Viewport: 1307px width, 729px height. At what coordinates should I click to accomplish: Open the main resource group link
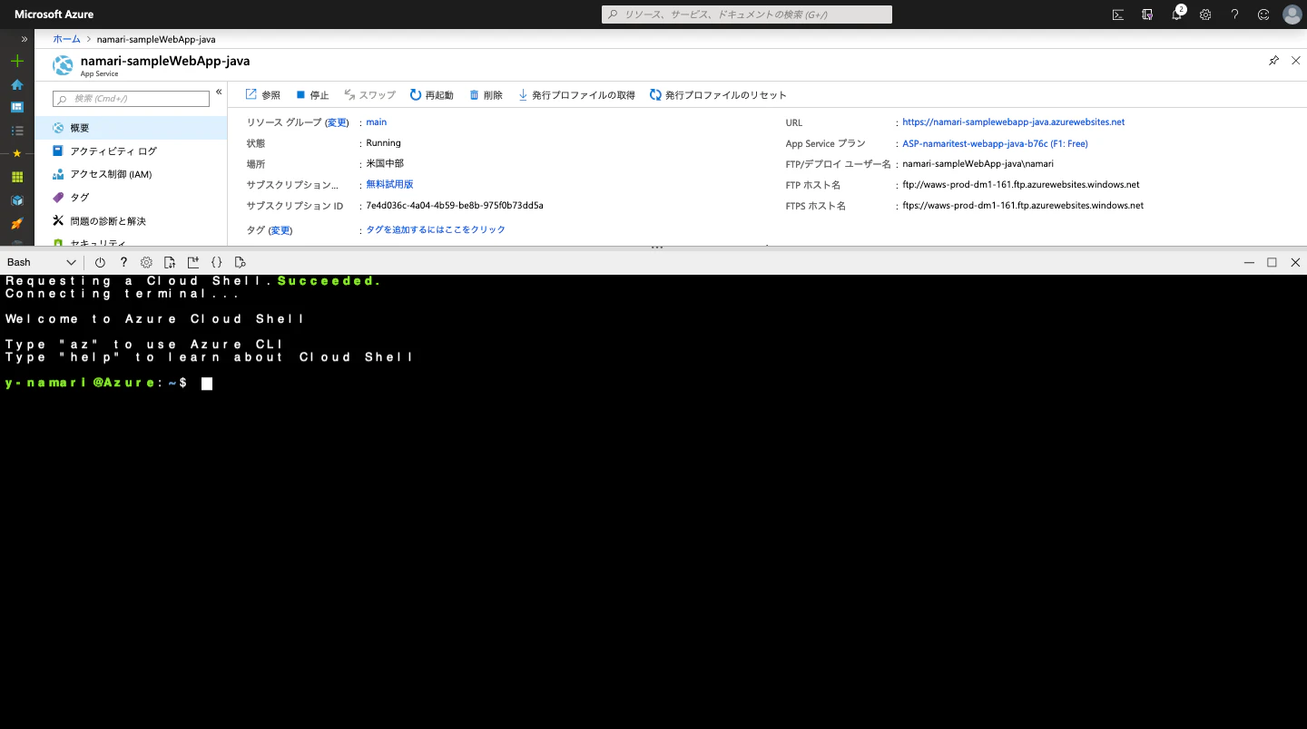(377, 121)
